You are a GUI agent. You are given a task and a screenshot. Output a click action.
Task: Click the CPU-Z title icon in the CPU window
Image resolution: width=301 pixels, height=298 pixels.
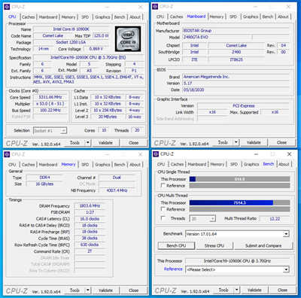[7, 7]
